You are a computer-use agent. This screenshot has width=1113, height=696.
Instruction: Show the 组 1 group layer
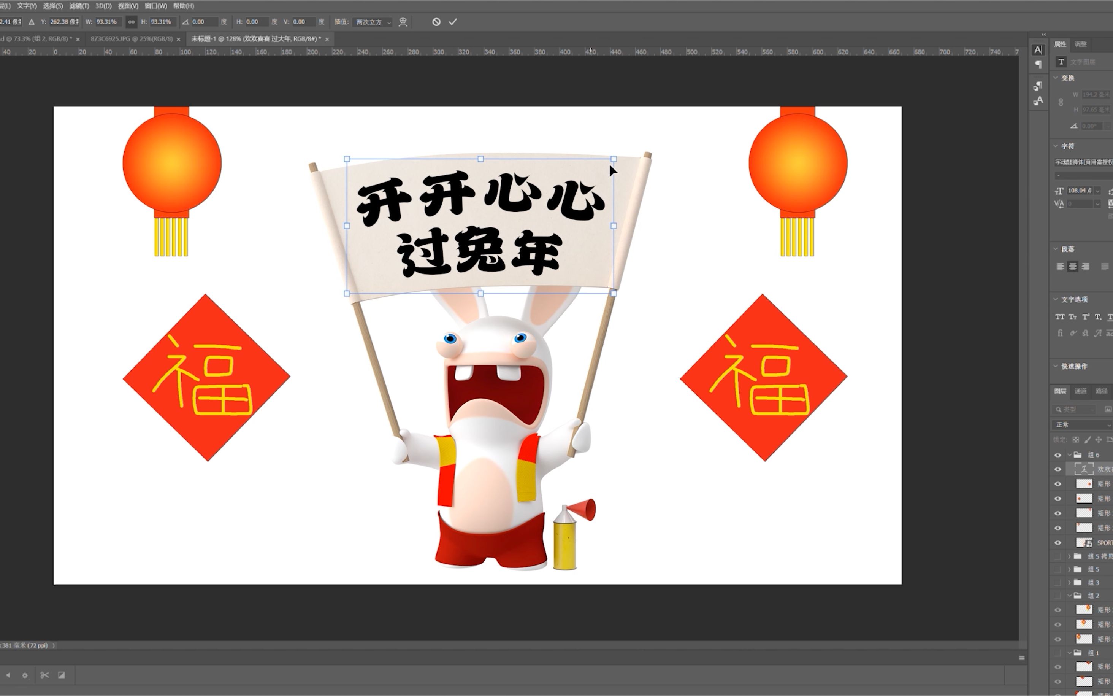pyautogui.click(x=1058, y=653)
